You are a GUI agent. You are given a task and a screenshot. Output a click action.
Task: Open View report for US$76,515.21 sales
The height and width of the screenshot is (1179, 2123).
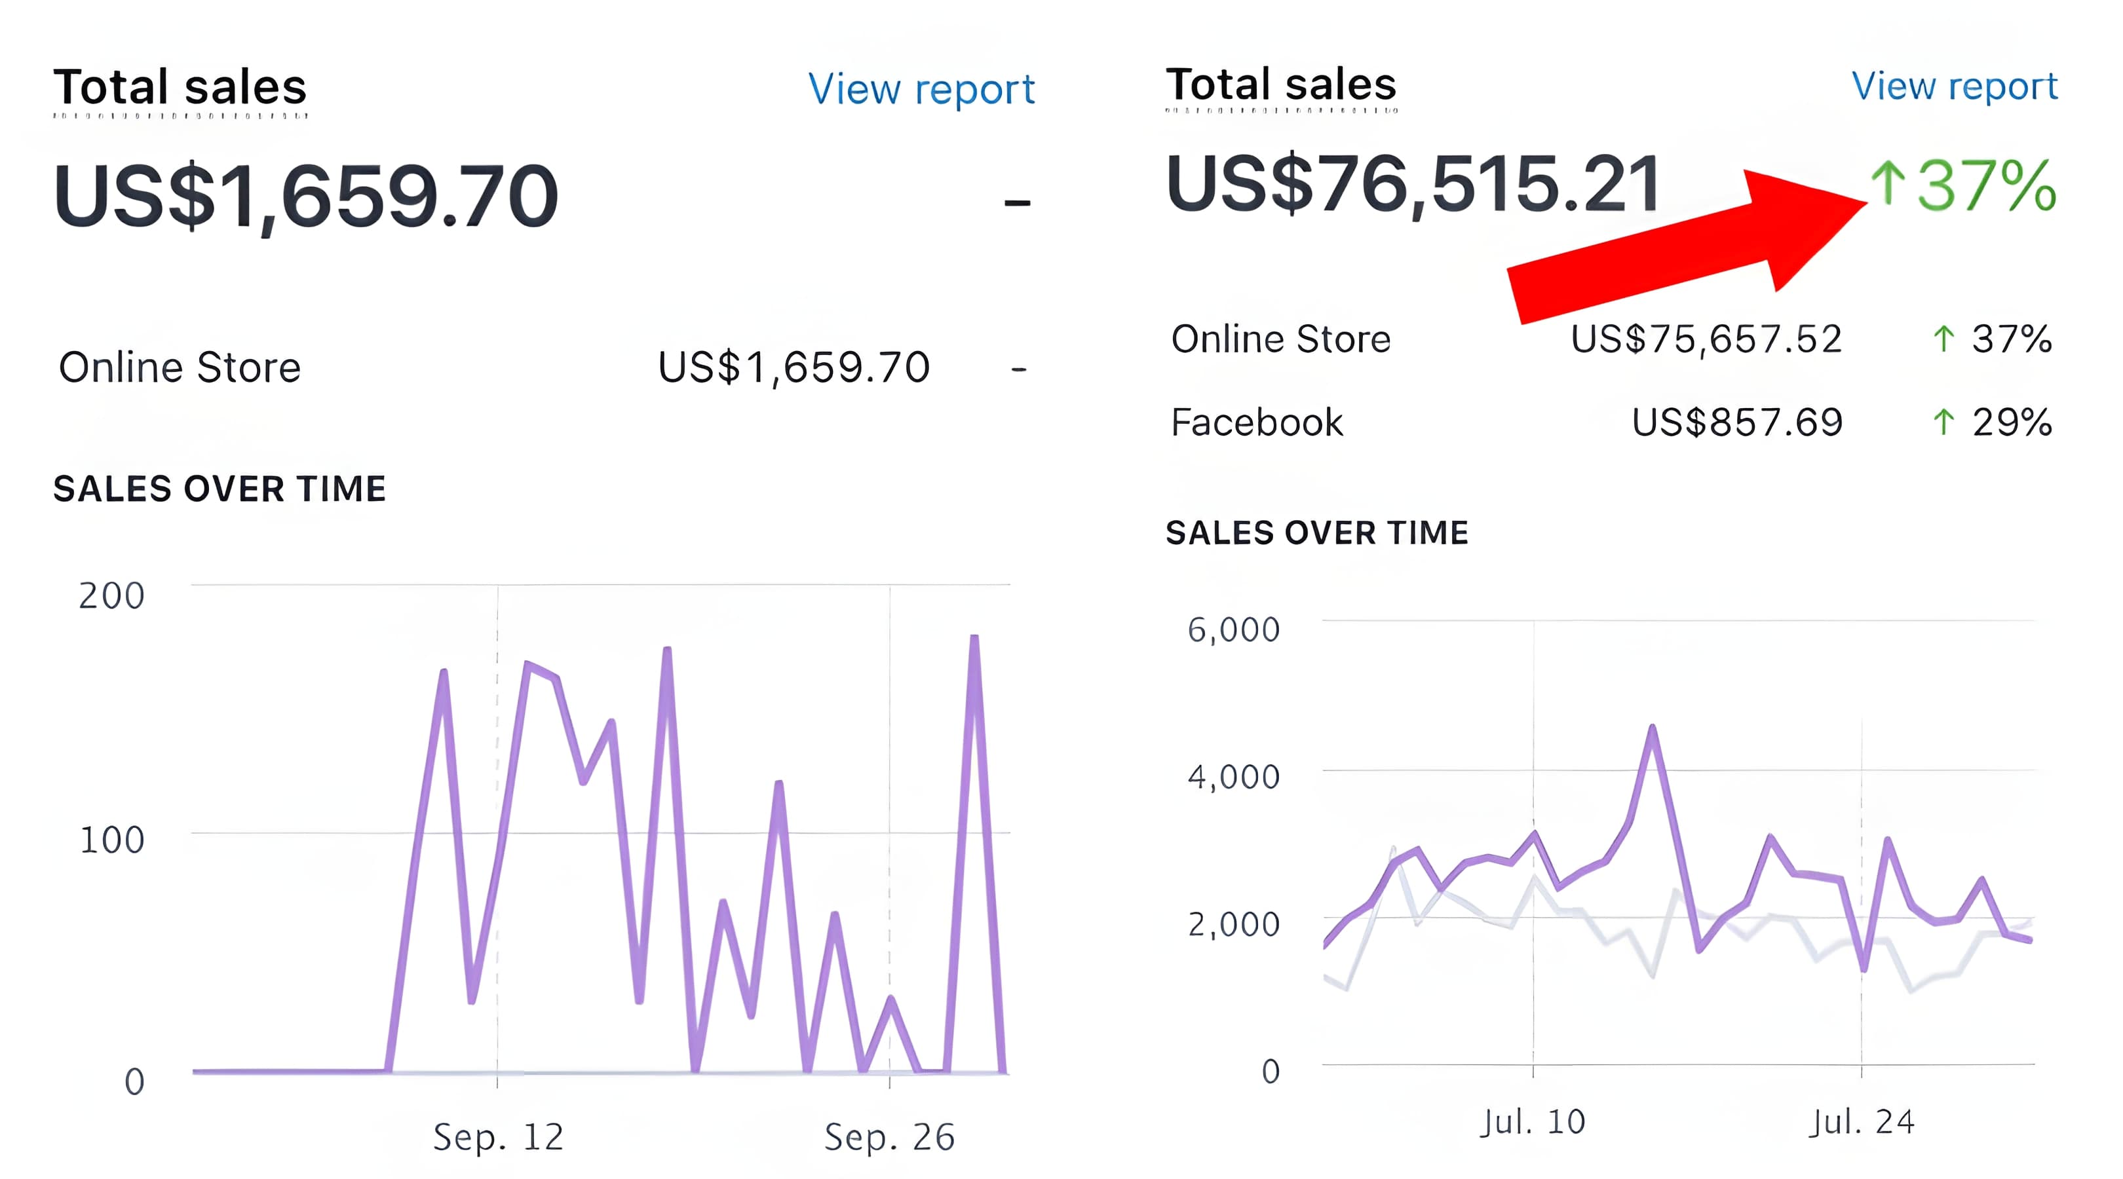[1954, 86]
